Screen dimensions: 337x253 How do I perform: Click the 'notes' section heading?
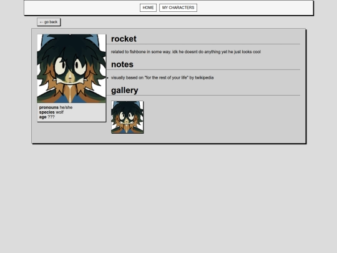[x=122, y=64]
